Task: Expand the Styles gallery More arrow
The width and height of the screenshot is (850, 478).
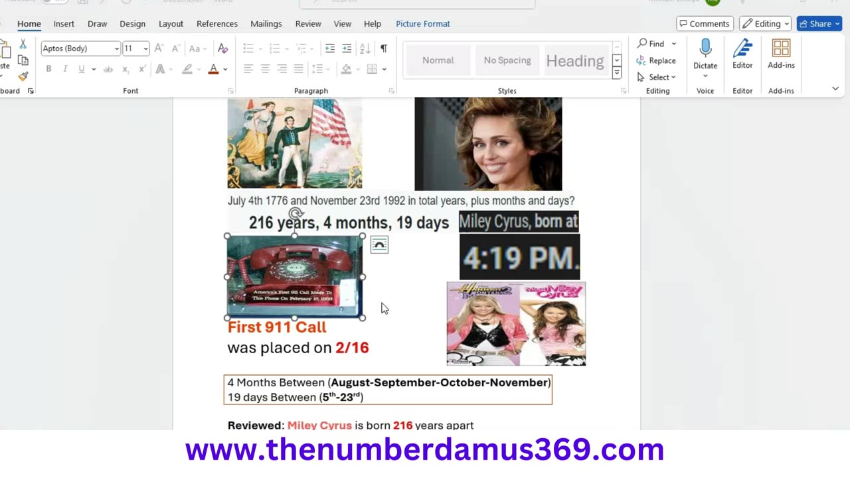Action: pyautogui.click(x=617, y=73)
